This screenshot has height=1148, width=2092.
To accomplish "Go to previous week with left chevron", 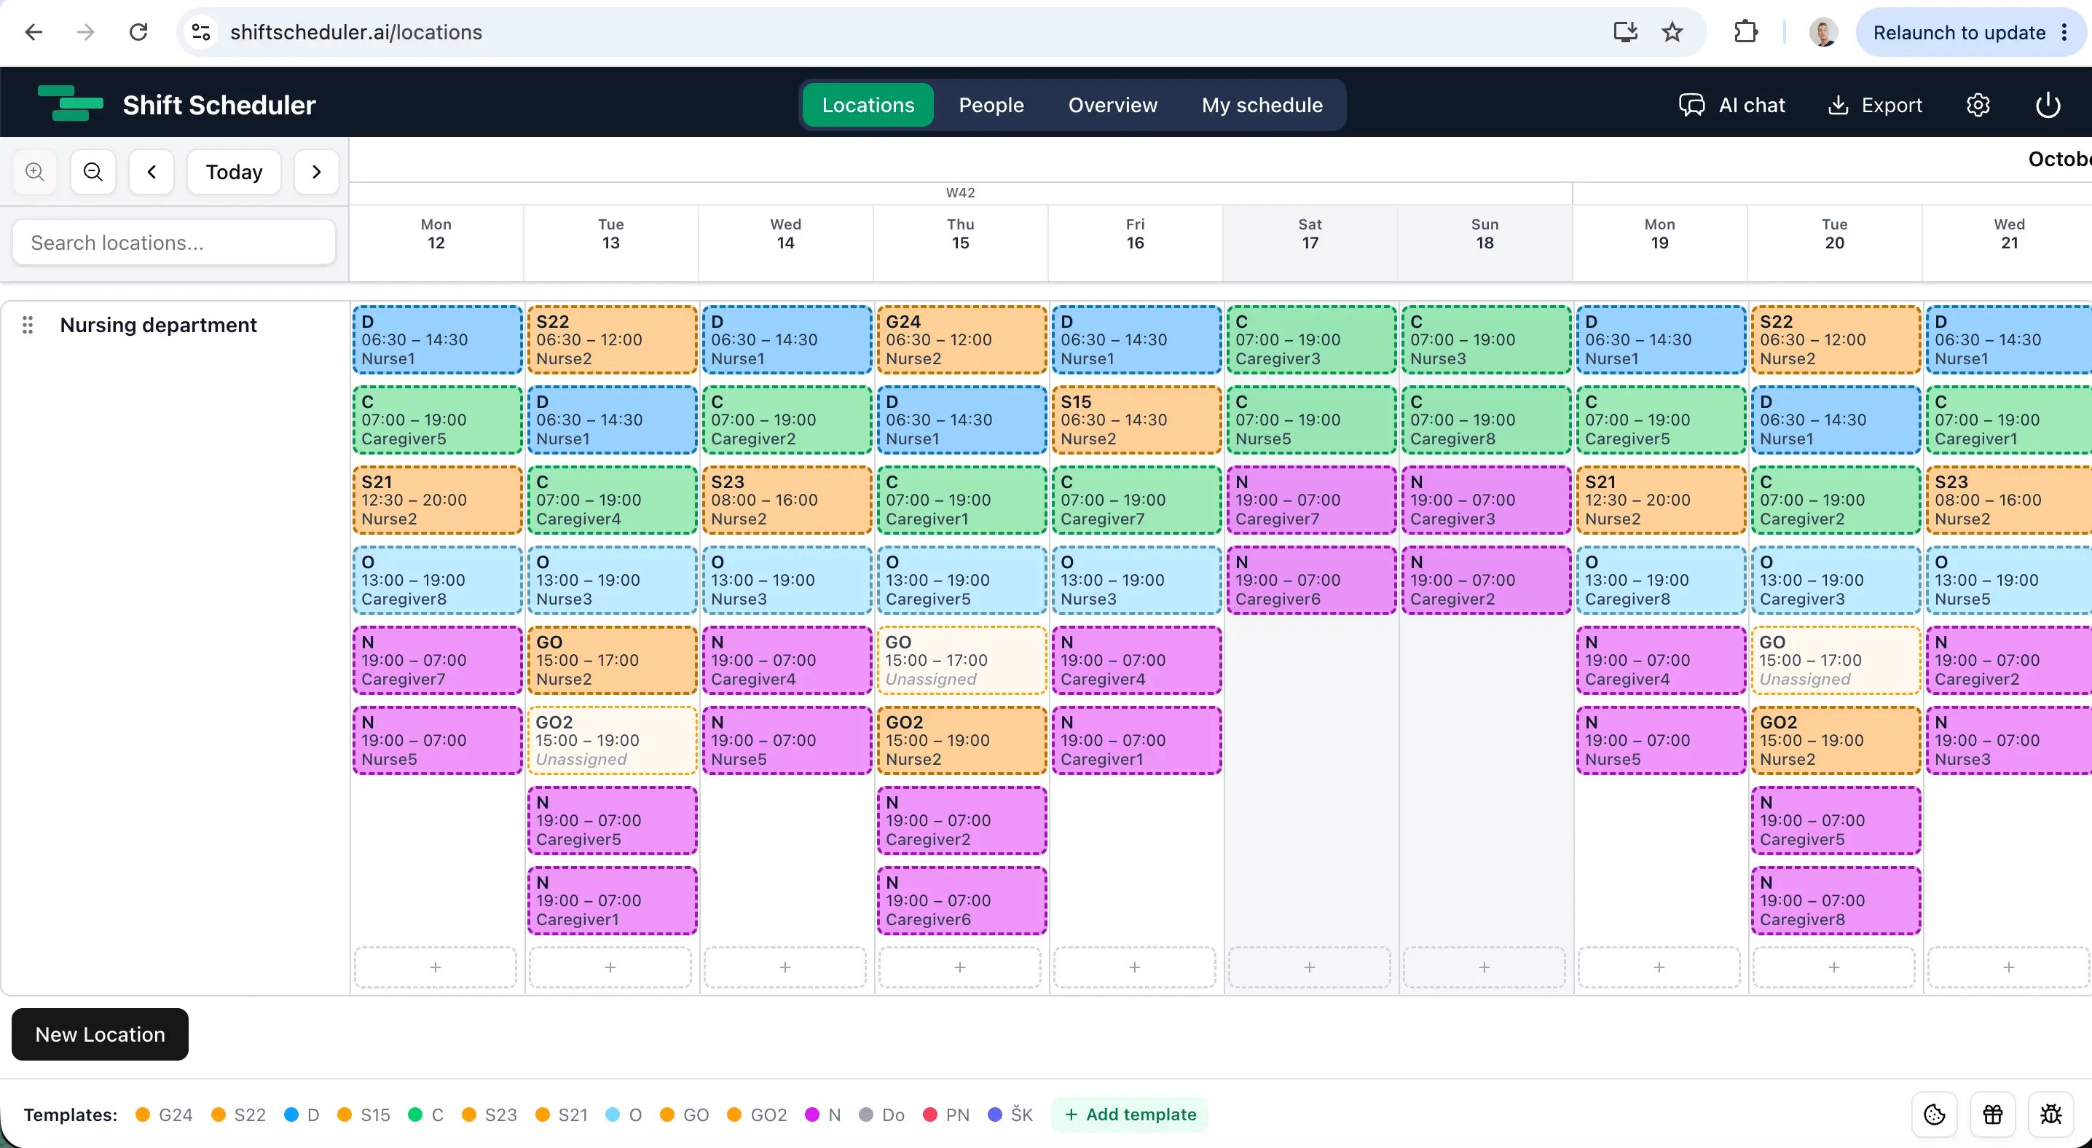I will click(152, 171).
